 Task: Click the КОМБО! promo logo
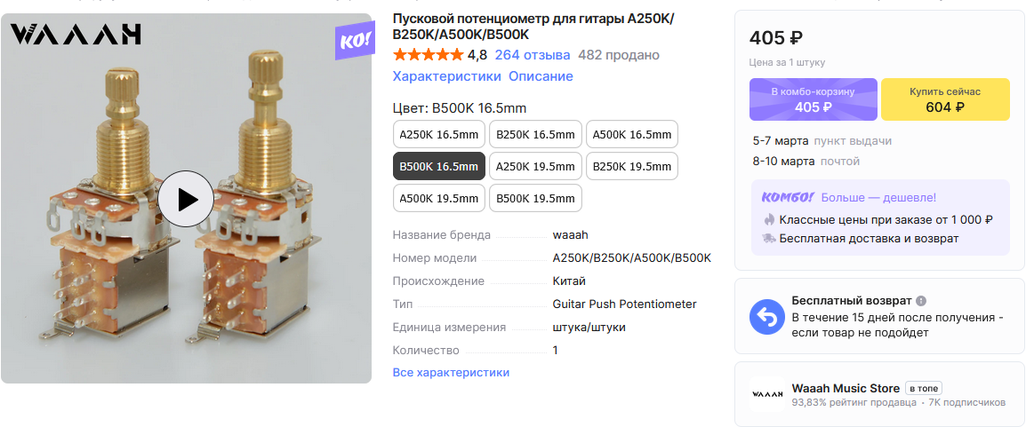click(788, 197)
